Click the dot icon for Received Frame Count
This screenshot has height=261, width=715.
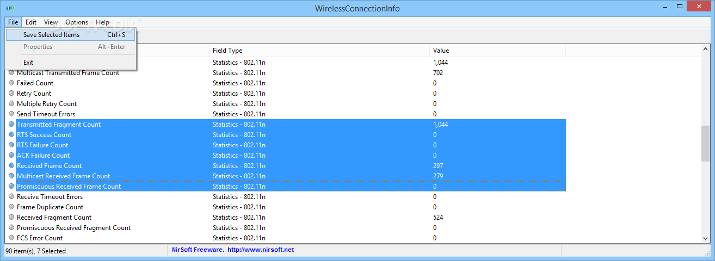(12, 166)
